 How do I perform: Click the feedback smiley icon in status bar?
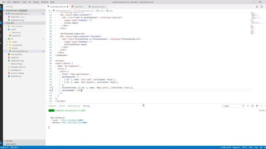261,147
